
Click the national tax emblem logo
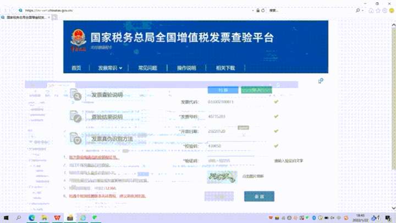click(x=78, y=40)
